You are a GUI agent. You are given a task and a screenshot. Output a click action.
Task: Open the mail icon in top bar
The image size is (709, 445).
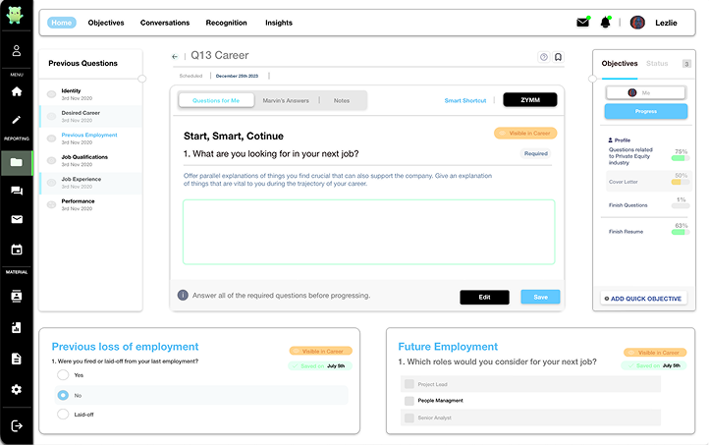pos(583,23)
